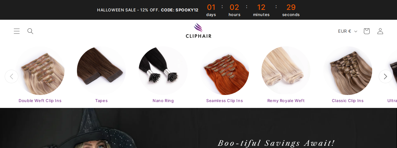Click the Cliphair logo
This screenshot has height=148, width=397.
pos(198,31)
